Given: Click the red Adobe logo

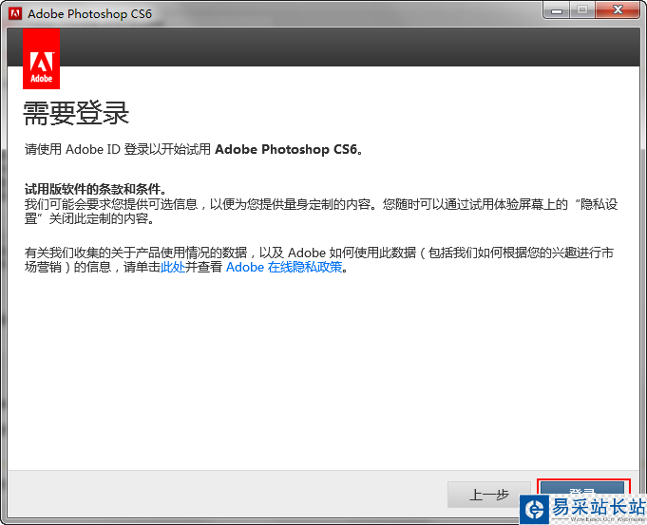Looking at the screenshot, I should (x=41, y=59).
